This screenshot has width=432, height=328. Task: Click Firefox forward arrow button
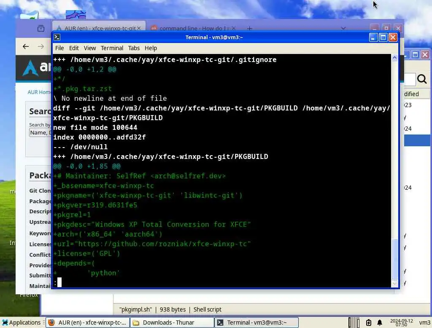(x=41, y=46)
